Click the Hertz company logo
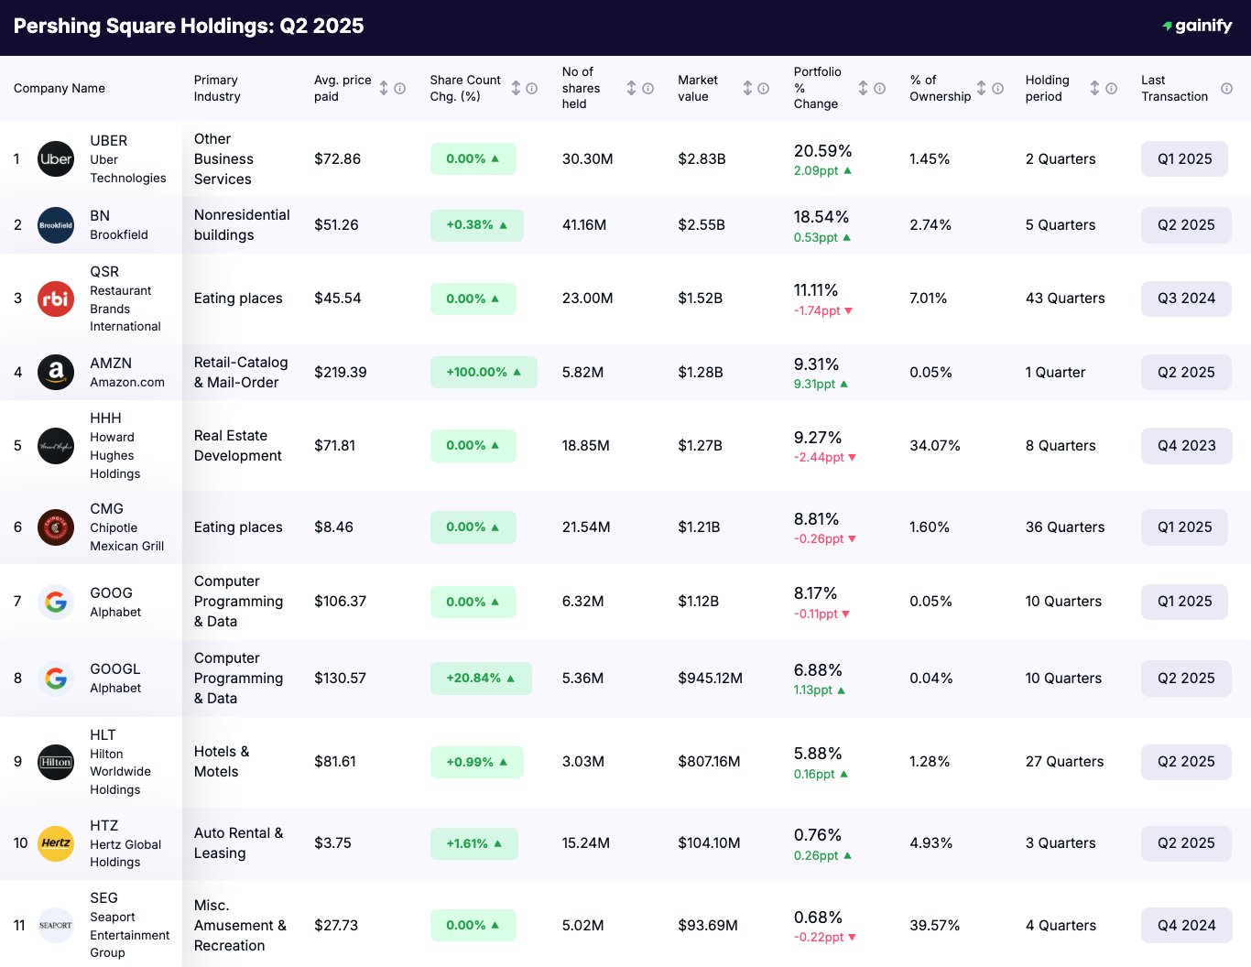This screenshot has height=967, width=1251. click(56, 843)
